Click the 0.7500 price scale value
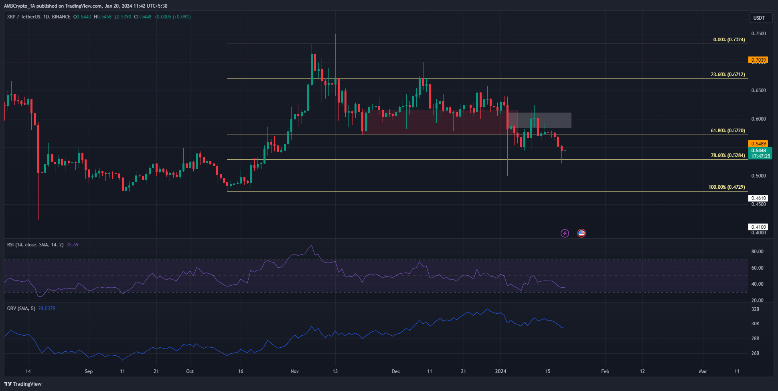778x391 pixels. [758, 34]
